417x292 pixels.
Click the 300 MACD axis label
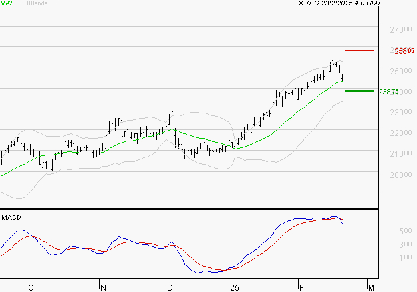pyautogui.click(x=406, y=244)
